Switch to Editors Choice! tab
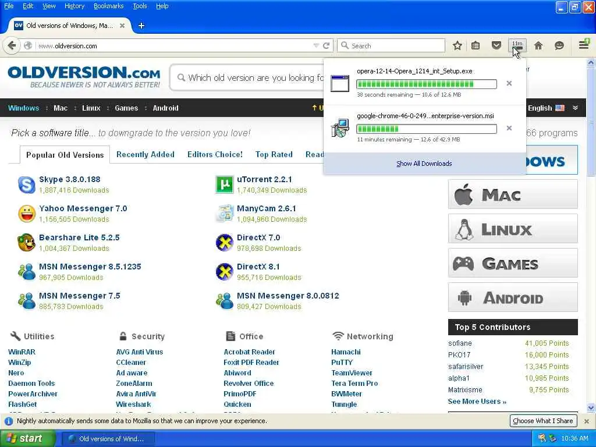The image size is (596, 447). (x=215, y=154)
